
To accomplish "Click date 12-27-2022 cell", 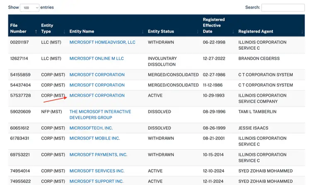I will tap(214, 59).
